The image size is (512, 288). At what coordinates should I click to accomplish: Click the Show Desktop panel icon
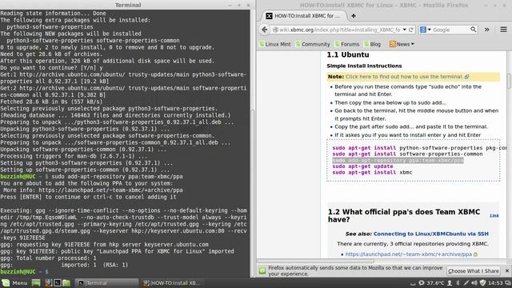click(36, 282)
